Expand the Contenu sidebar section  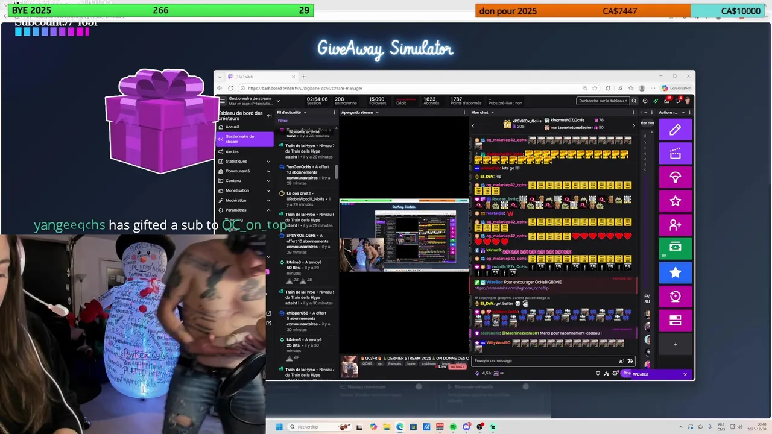tap(268, 181)
